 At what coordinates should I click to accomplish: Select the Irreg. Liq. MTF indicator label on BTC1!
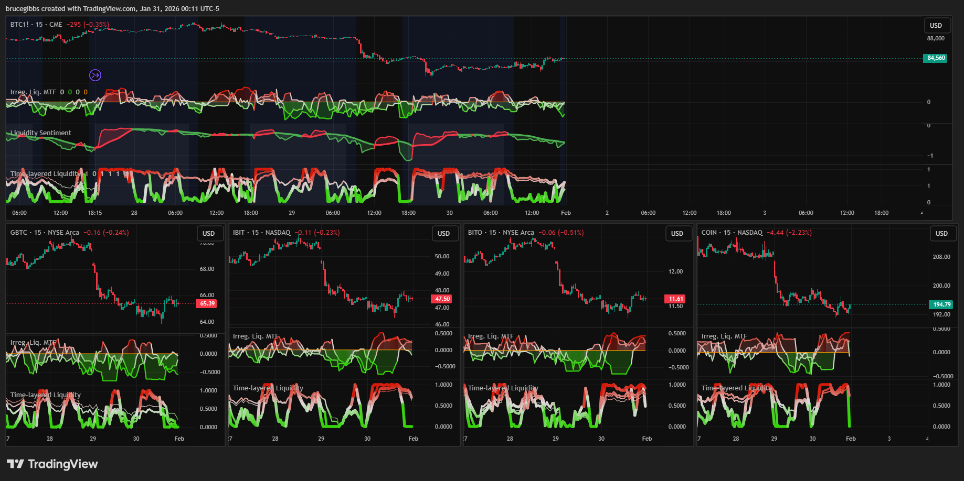pyautogui.click(x=33, y=92)
